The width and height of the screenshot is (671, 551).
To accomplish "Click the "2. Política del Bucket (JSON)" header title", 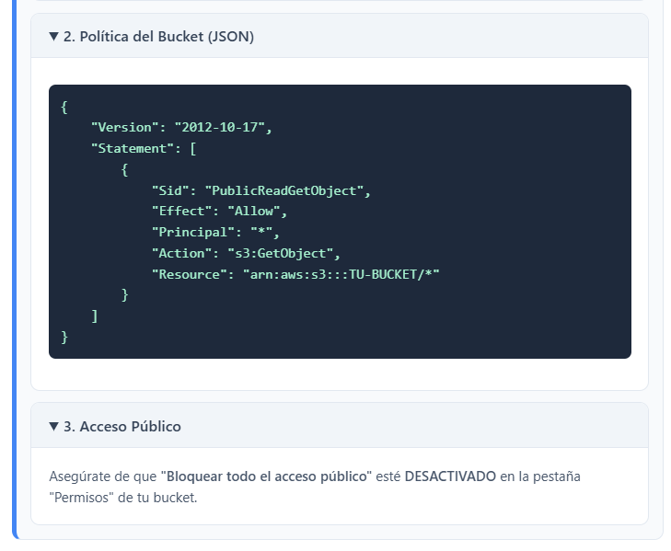I will (x=158, y=37).
